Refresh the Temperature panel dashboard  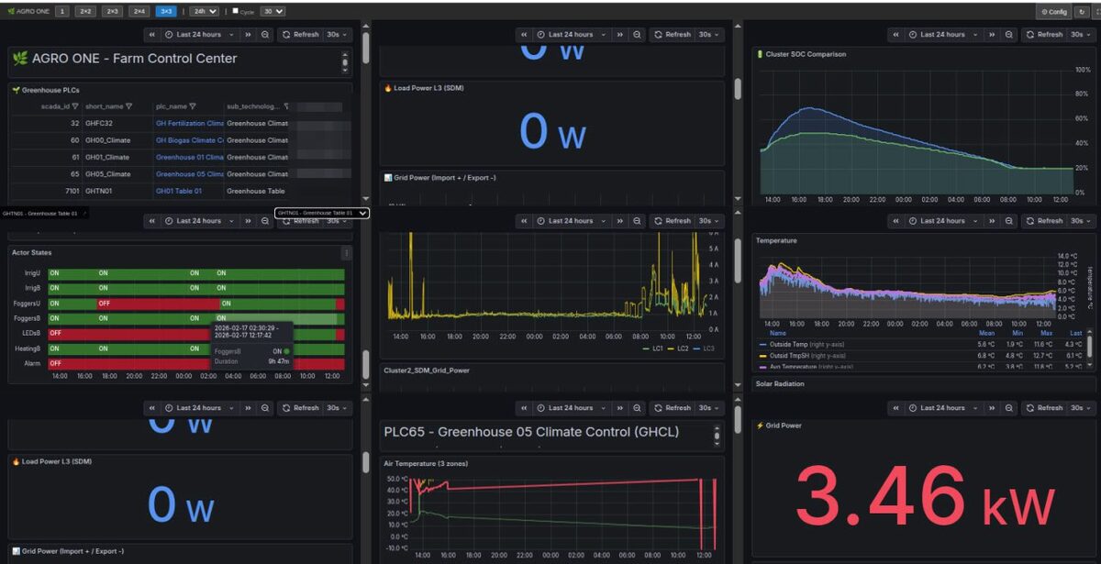coord(1044,221)
